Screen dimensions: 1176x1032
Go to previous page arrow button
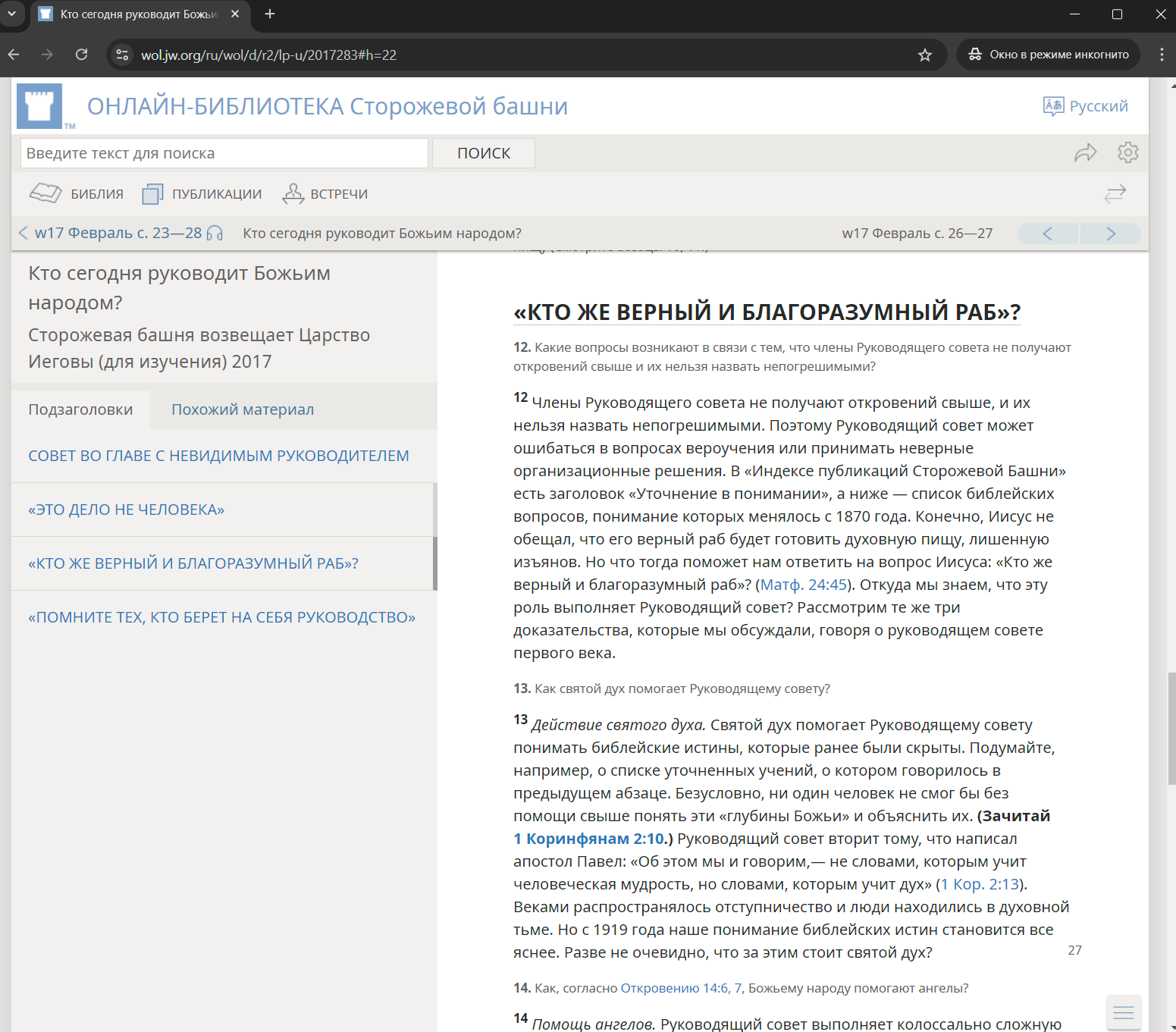pos(1048,234)
